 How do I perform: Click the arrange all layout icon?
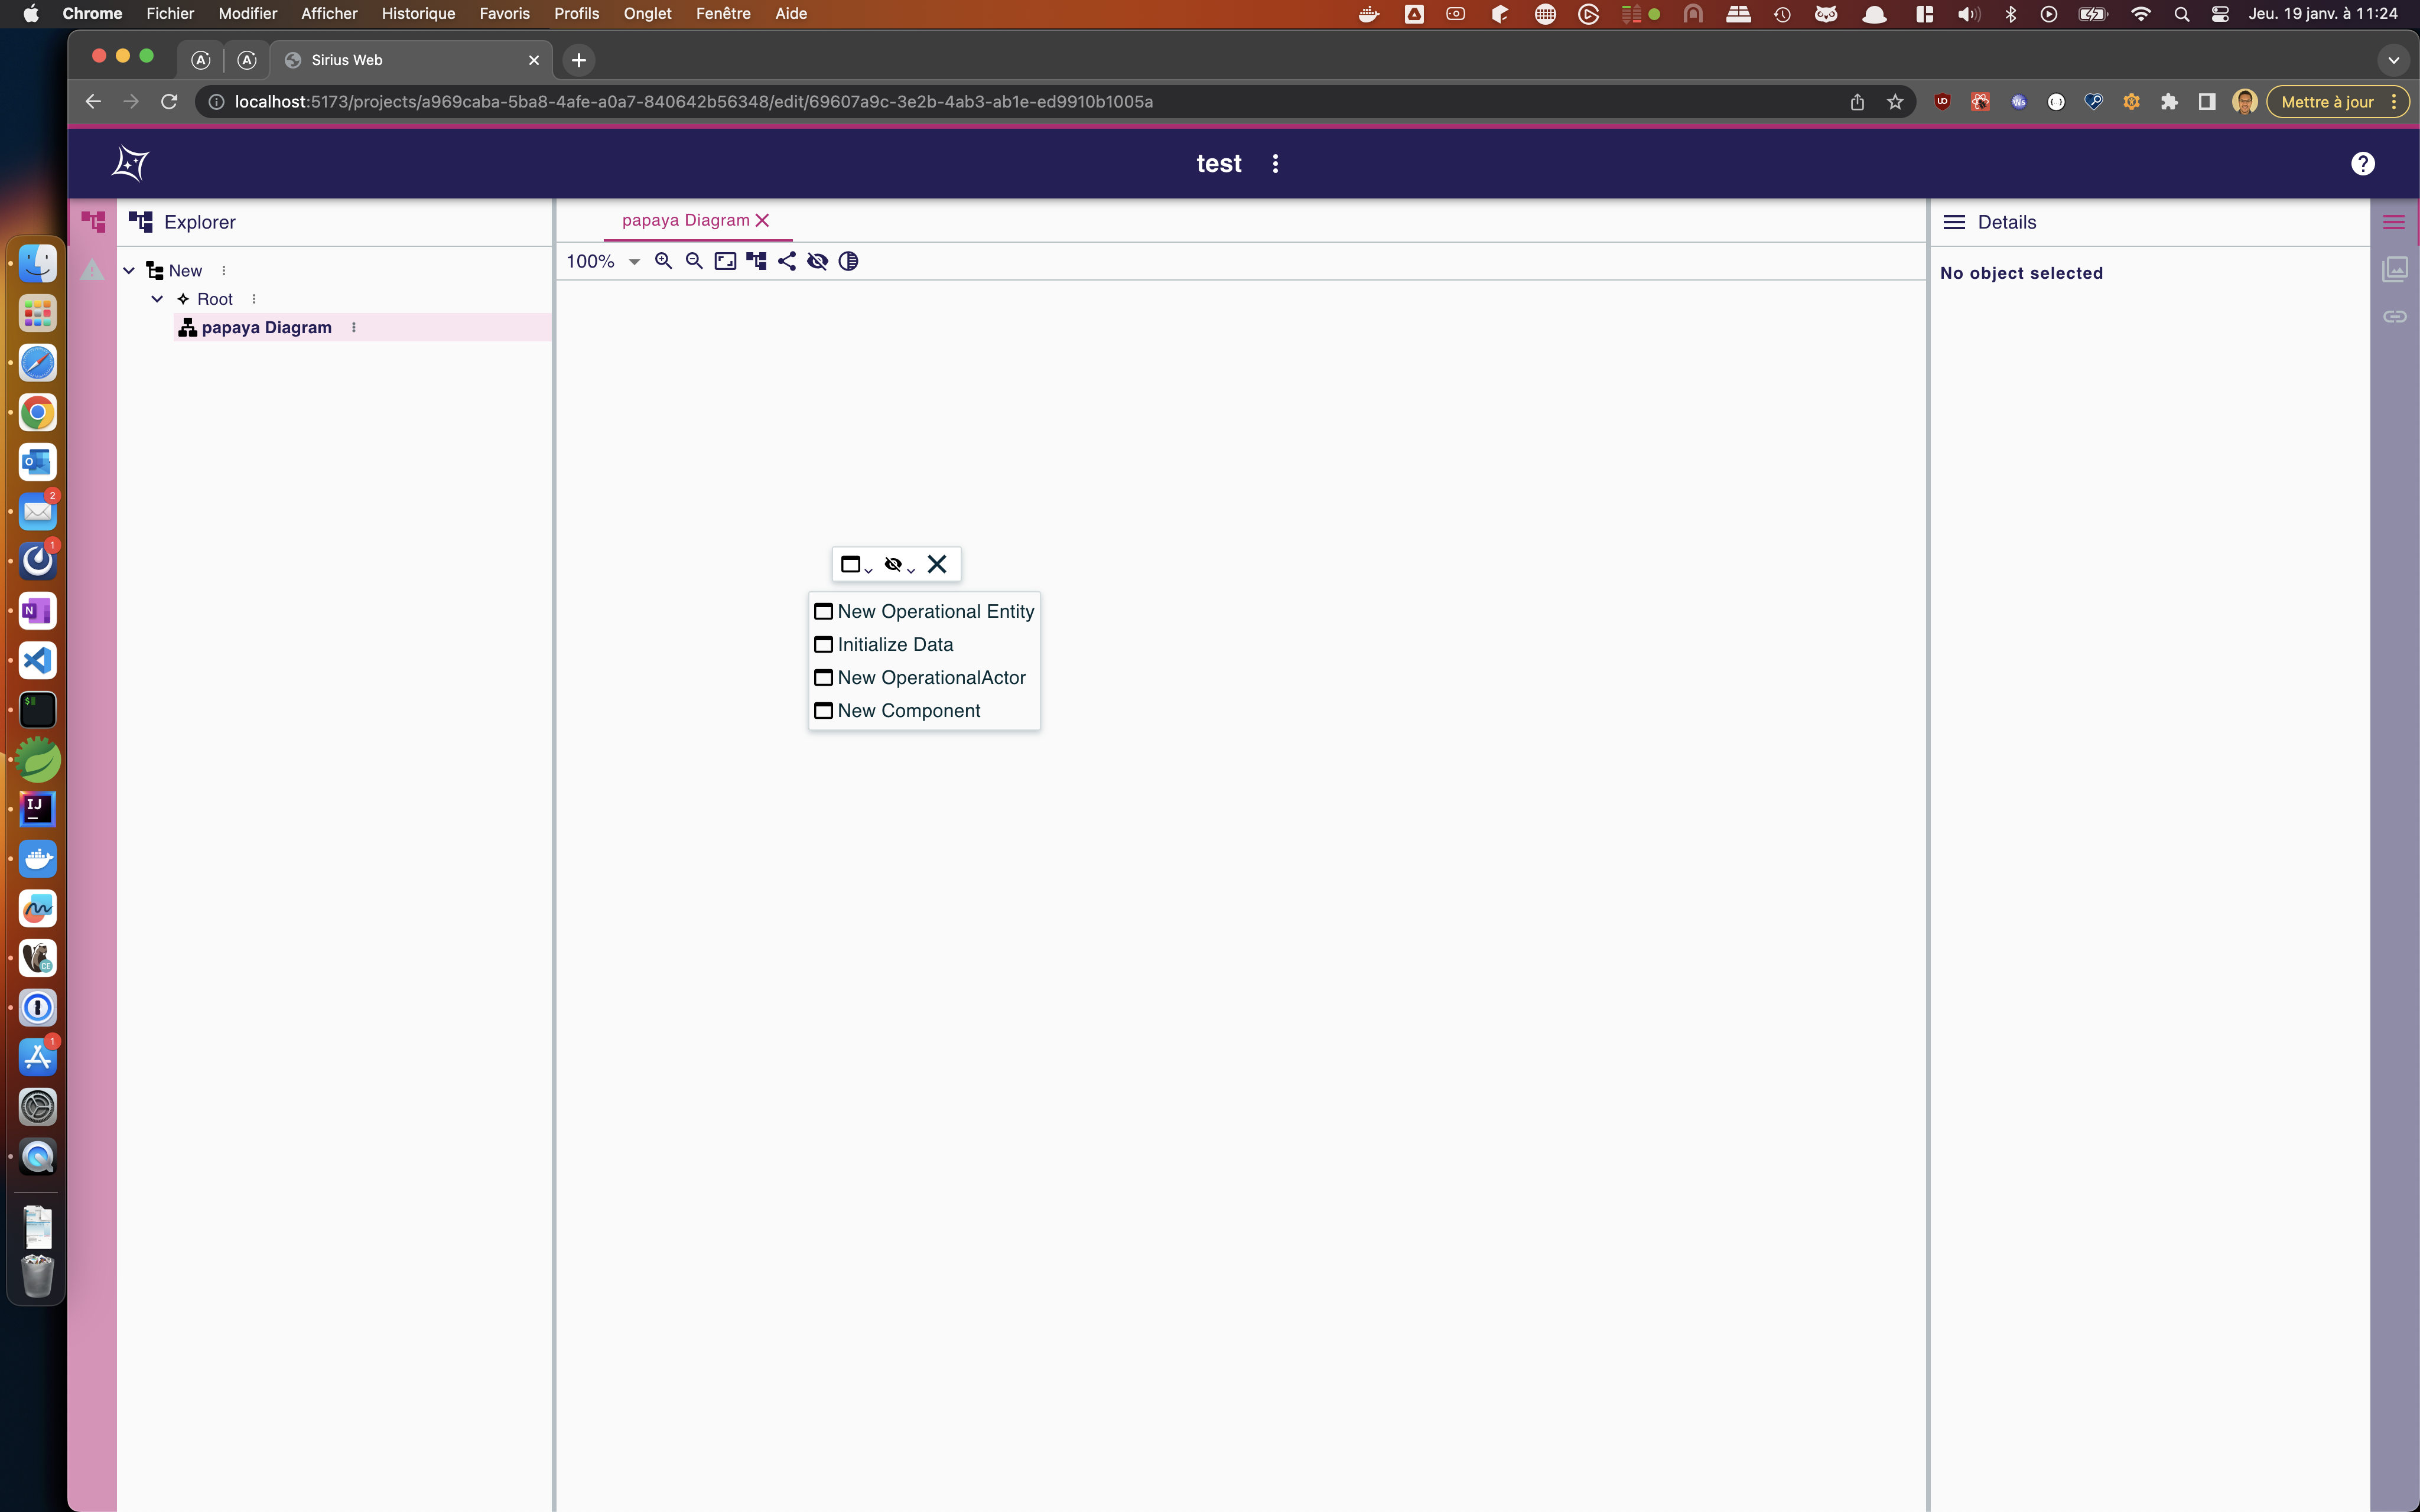click(x=756, y=261)
